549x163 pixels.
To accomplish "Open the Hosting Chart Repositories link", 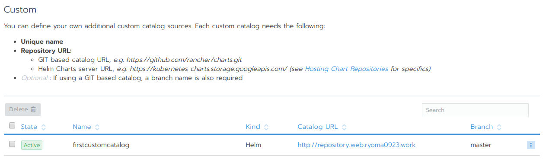I will point(347,69).
